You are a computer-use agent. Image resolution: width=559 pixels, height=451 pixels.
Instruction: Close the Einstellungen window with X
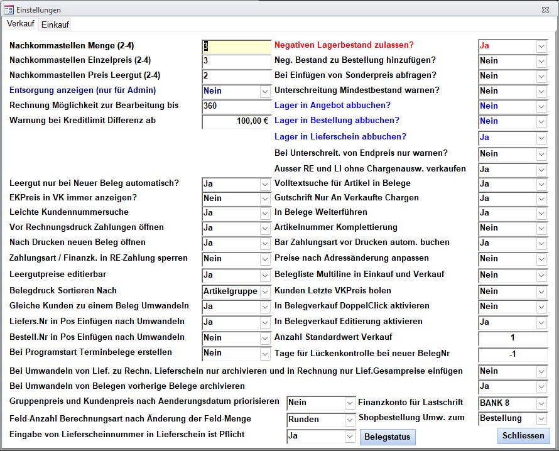pyautogui.click(x=545, y=9)
